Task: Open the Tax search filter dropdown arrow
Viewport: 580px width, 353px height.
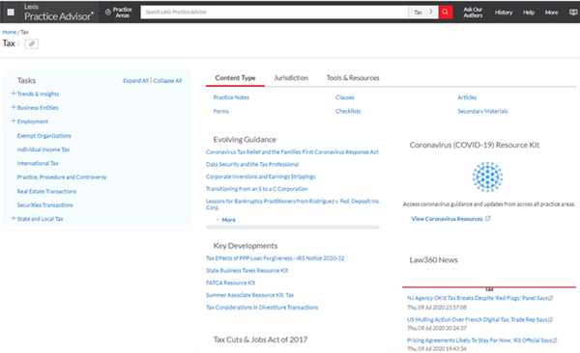Action: [x=431, y=12]
